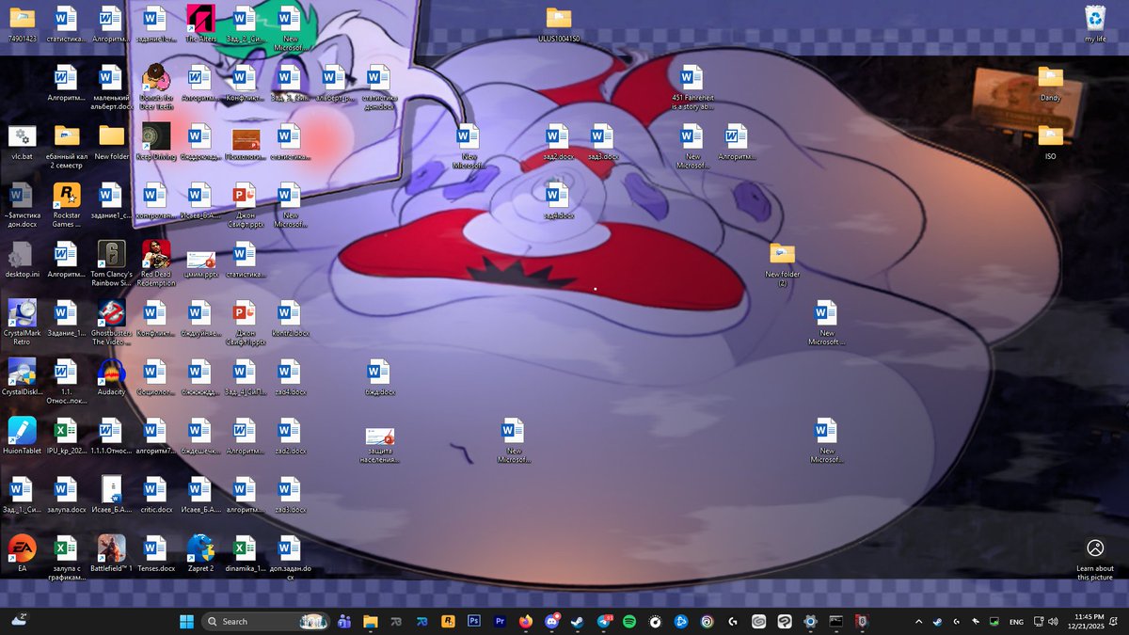Open weather widget on taskbar

[20, 621]
